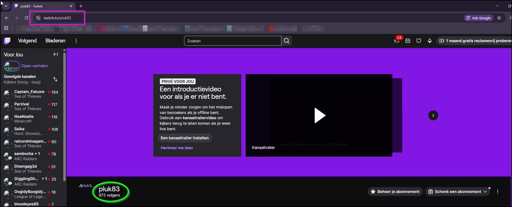Click the PRIVÉ VOOR JOU badge

pos(178,81)
